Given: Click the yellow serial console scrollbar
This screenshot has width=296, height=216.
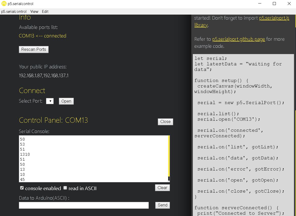Looking at the screenshot, I should 169,156.
